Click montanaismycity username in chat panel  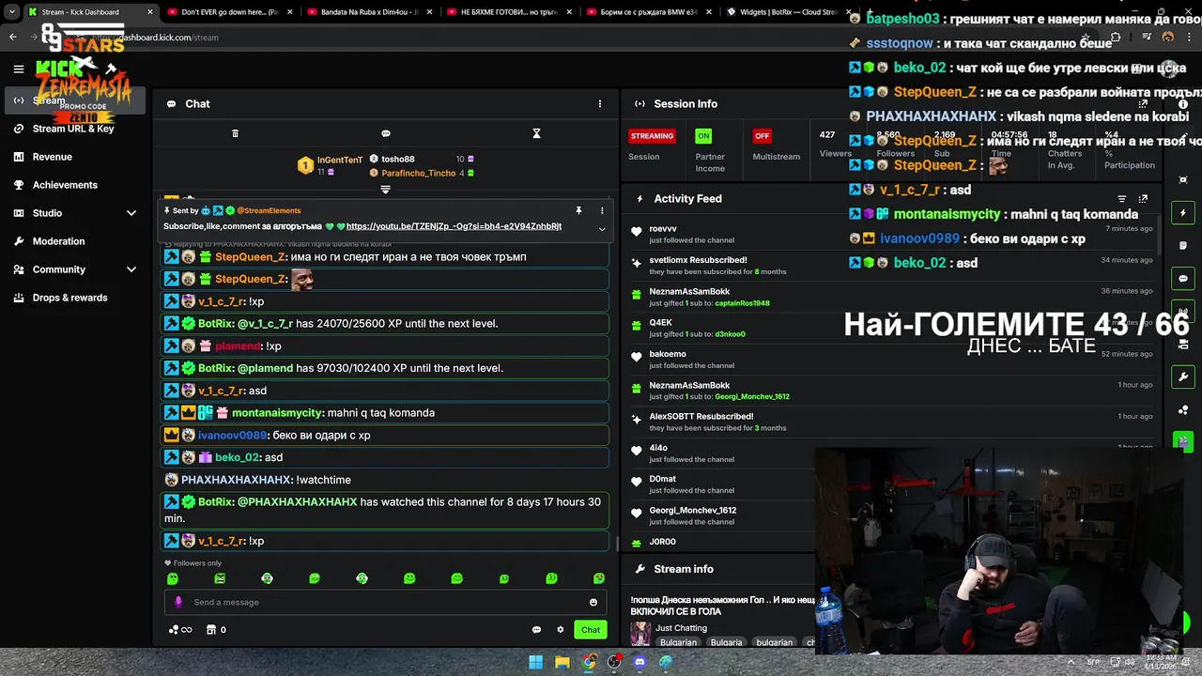coord(278,413)
